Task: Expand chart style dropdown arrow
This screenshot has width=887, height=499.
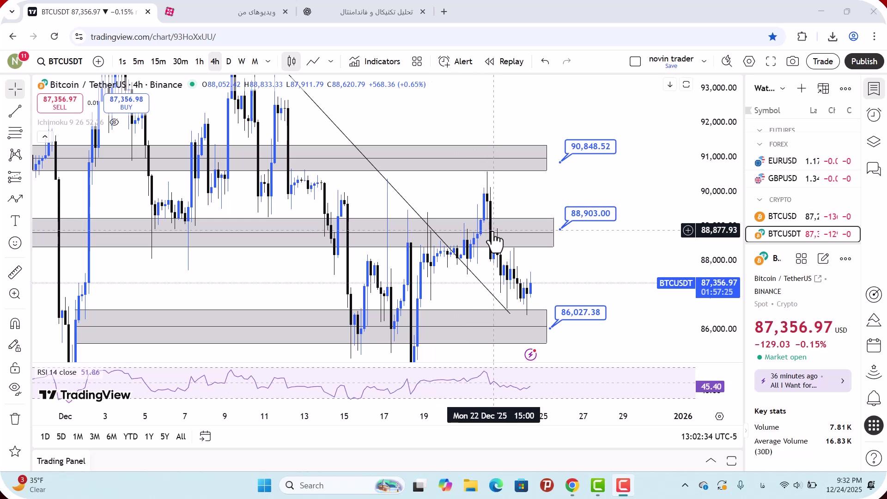Action: [331, 61]
